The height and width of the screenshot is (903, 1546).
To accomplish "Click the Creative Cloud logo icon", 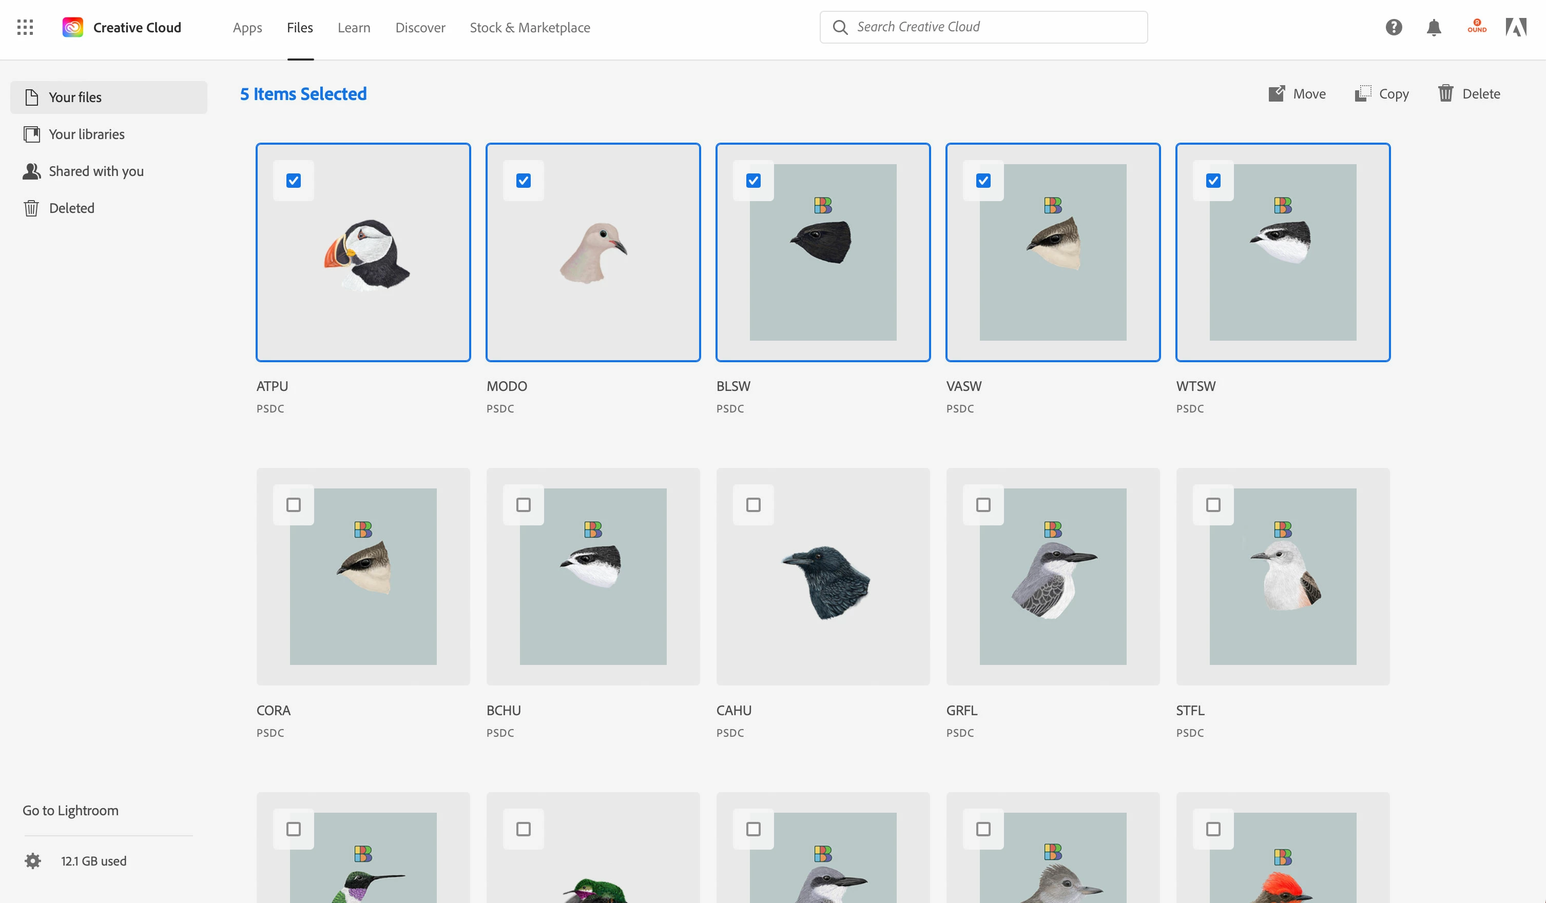I will click(x=72, y=27).
